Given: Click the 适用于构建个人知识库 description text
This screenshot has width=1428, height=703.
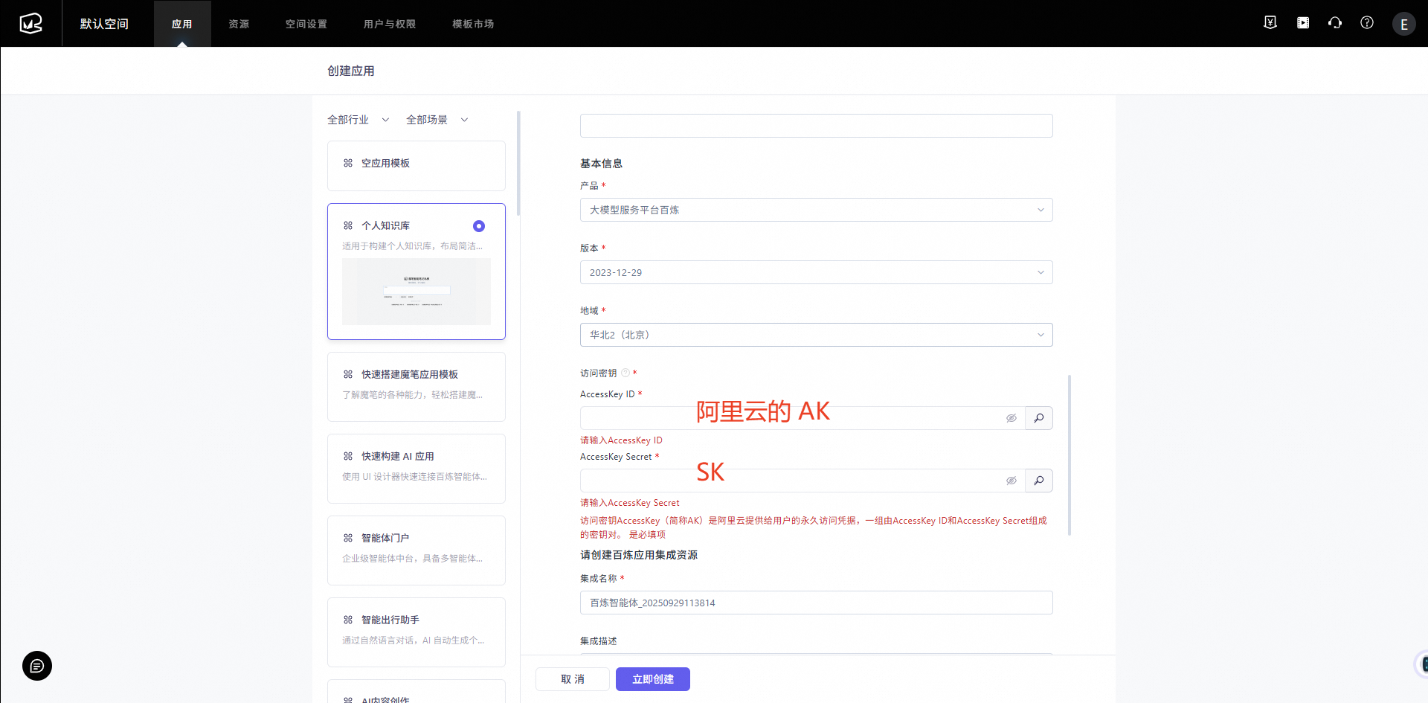Looking at the screenshot, I should coord(412,246).
